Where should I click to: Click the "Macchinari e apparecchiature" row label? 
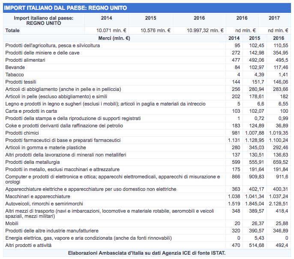(37, 196)
